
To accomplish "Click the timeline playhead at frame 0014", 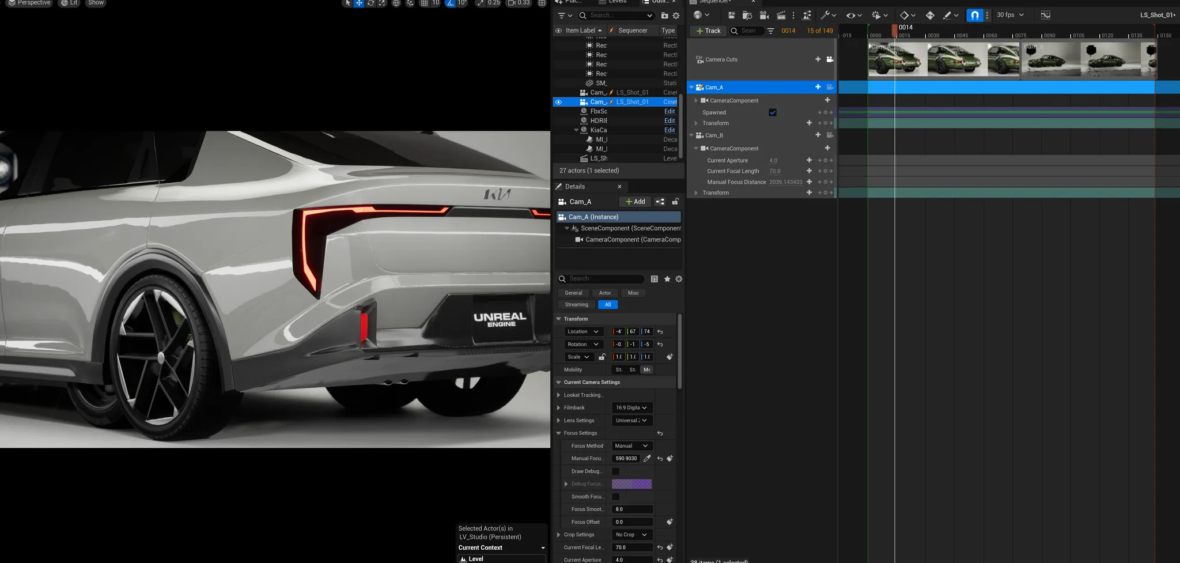I will click(895, 30).
